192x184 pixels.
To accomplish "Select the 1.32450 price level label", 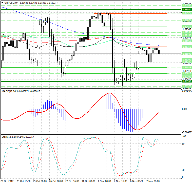I will [x=186, y=27].
